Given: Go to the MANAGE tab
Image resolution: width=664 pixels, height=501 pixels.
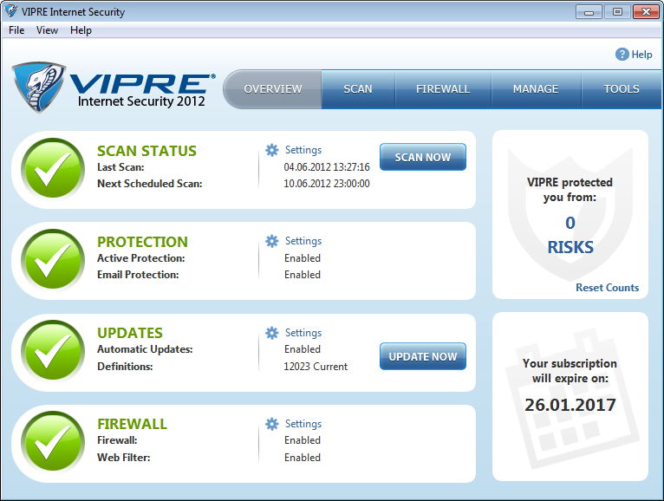Looking at the screenshot, I should (535, 89).
